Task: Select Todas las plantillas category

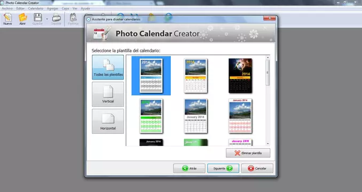Action: [108, 67]
